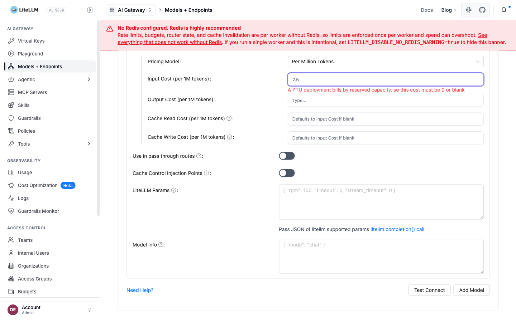516x322 pixels.
Task: Open the Need Help? link
Action: pyautogui.click(x=140, y=290)
